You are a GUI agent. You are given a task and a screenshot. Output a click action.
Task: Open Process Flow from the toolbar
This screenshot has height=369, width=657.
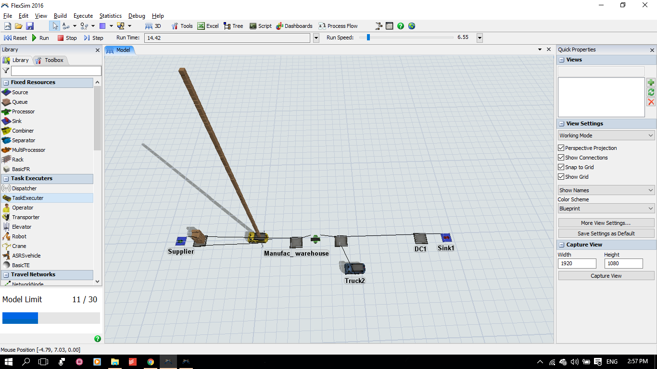click(x=322, y=26)
